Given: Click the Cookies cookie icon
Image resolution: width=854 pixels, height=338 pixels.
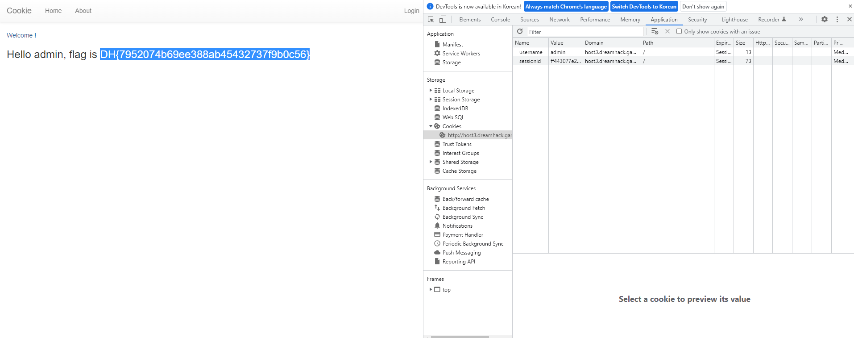Looking at the screenshot, I should tap(437, 126).
